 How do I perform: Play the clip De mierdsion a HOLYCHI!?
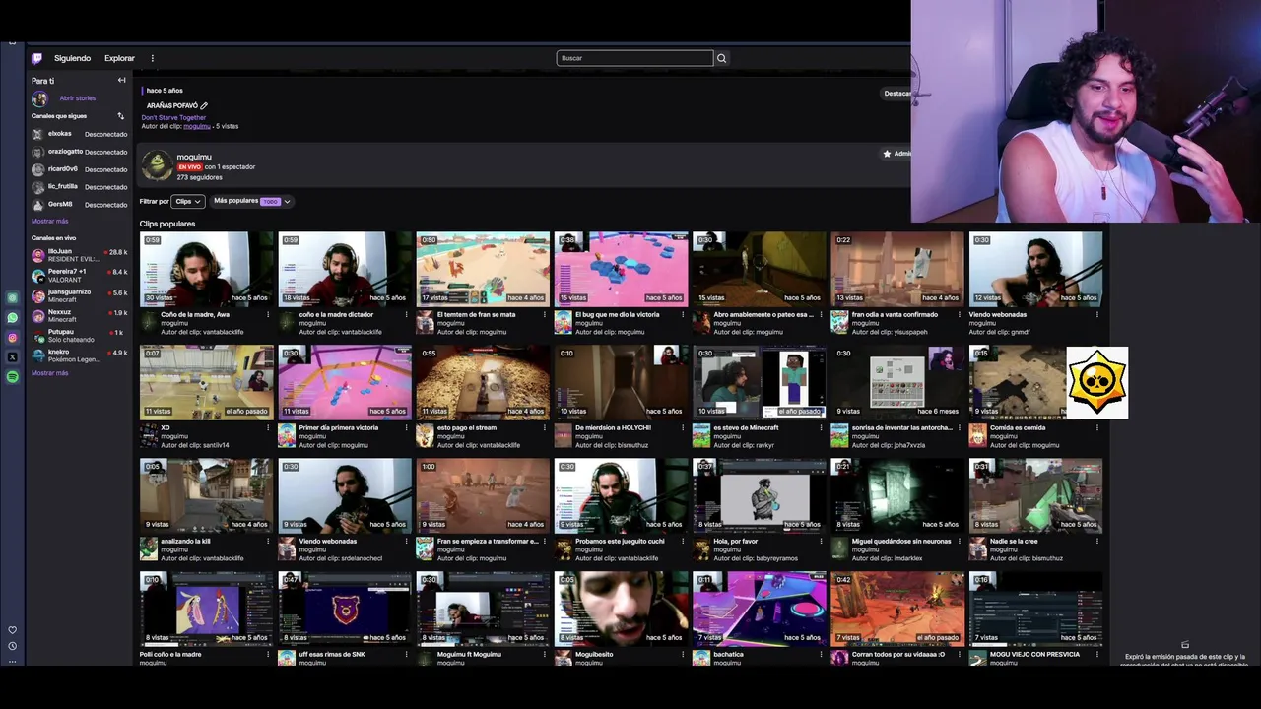point(621,382)
